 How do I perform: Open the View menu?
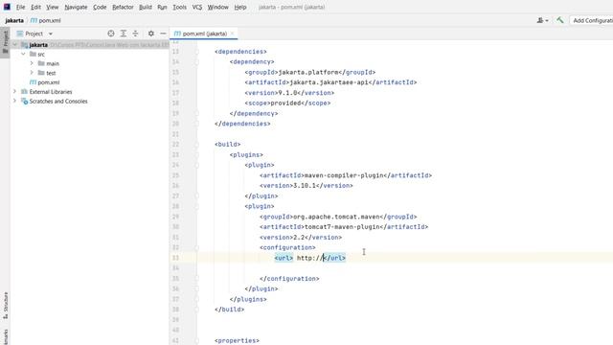pos(52,7)
